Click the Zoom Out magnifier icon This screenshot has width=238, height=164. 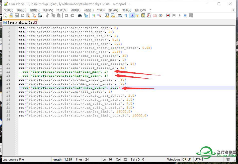click(99, 15)
